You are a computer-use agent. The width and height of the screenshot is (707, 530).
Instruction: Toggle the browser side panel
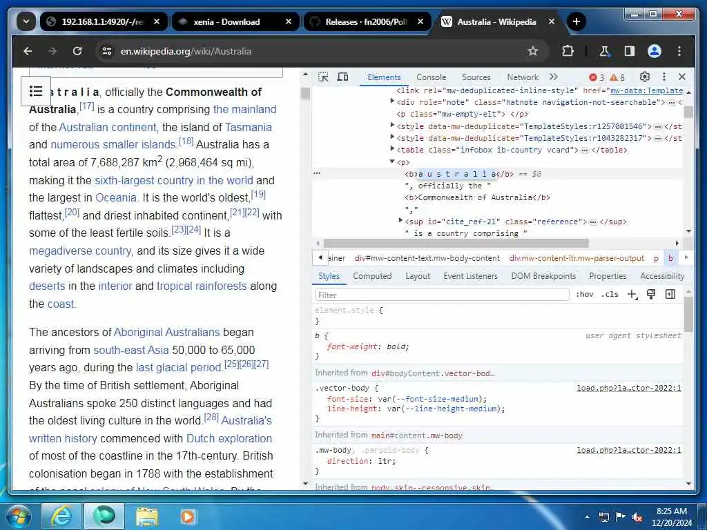[x=630, y=51]
